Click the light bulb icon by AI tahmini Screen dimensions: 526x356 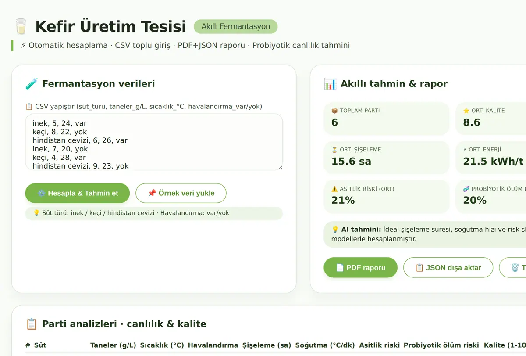[x=335, y=229]
